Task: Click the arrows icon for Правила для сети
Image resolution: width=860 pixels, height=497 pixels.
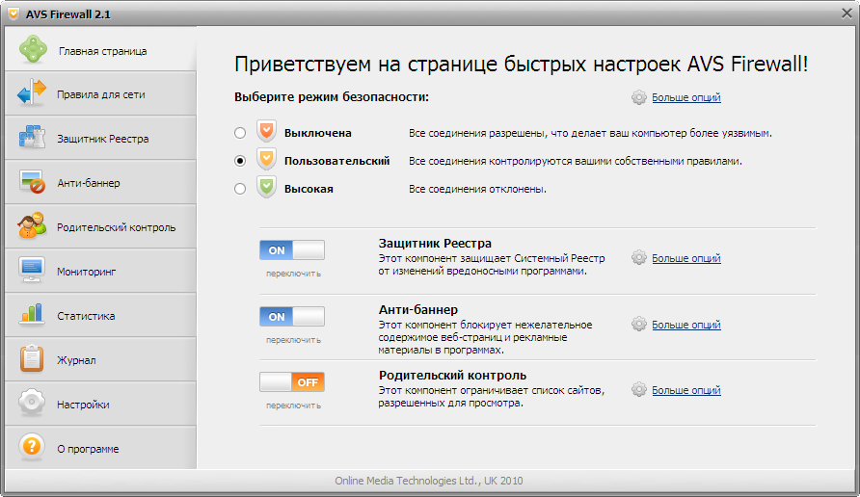Action: pos(32,92)
